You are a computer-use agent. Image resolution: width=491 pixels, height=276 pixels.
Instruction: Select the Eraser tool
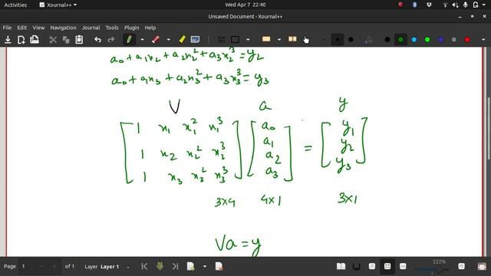tap(156, 40)
